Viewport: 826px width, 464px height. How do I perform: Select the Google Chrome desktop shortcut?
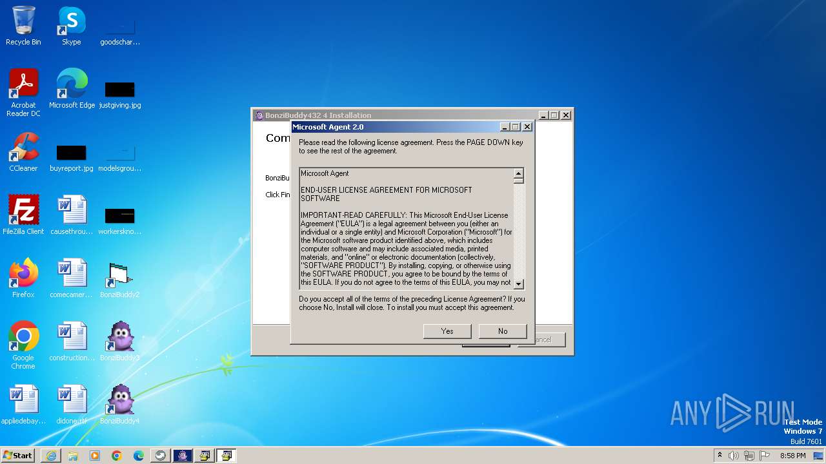click(23, 345)
